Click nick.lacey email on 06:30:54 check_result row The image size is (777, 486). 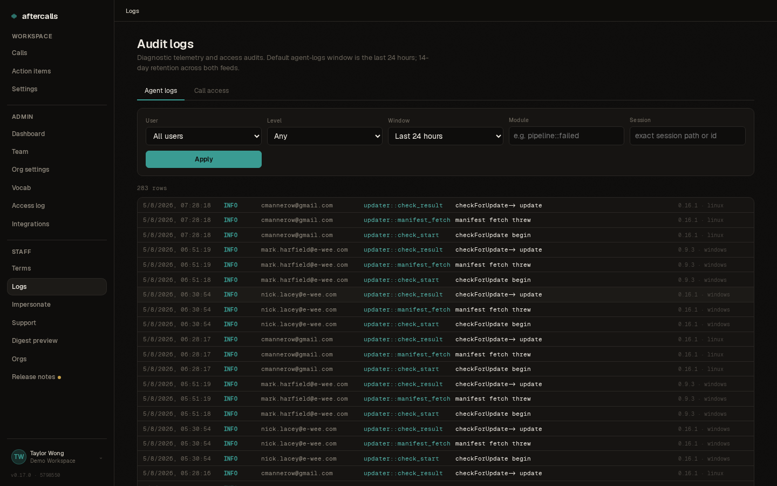[299, 295]
